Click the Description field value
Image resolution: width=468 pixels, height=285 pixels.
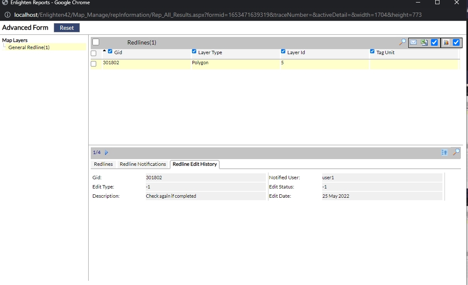click(x=171, y=196)
